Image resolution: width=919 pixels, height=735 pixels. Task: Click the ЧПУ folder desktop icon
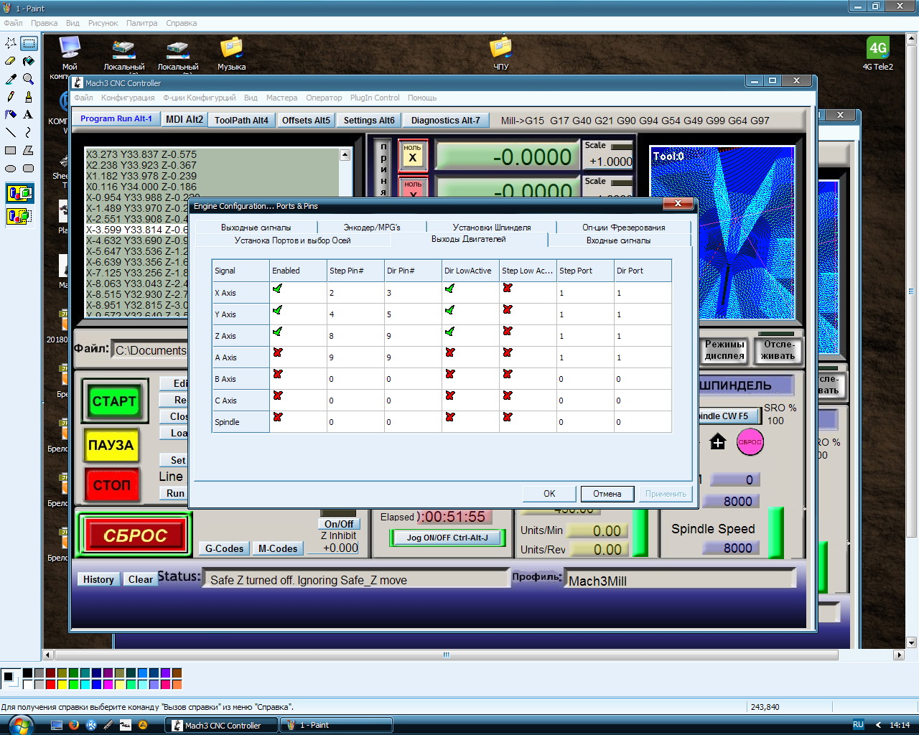(500, 53)
